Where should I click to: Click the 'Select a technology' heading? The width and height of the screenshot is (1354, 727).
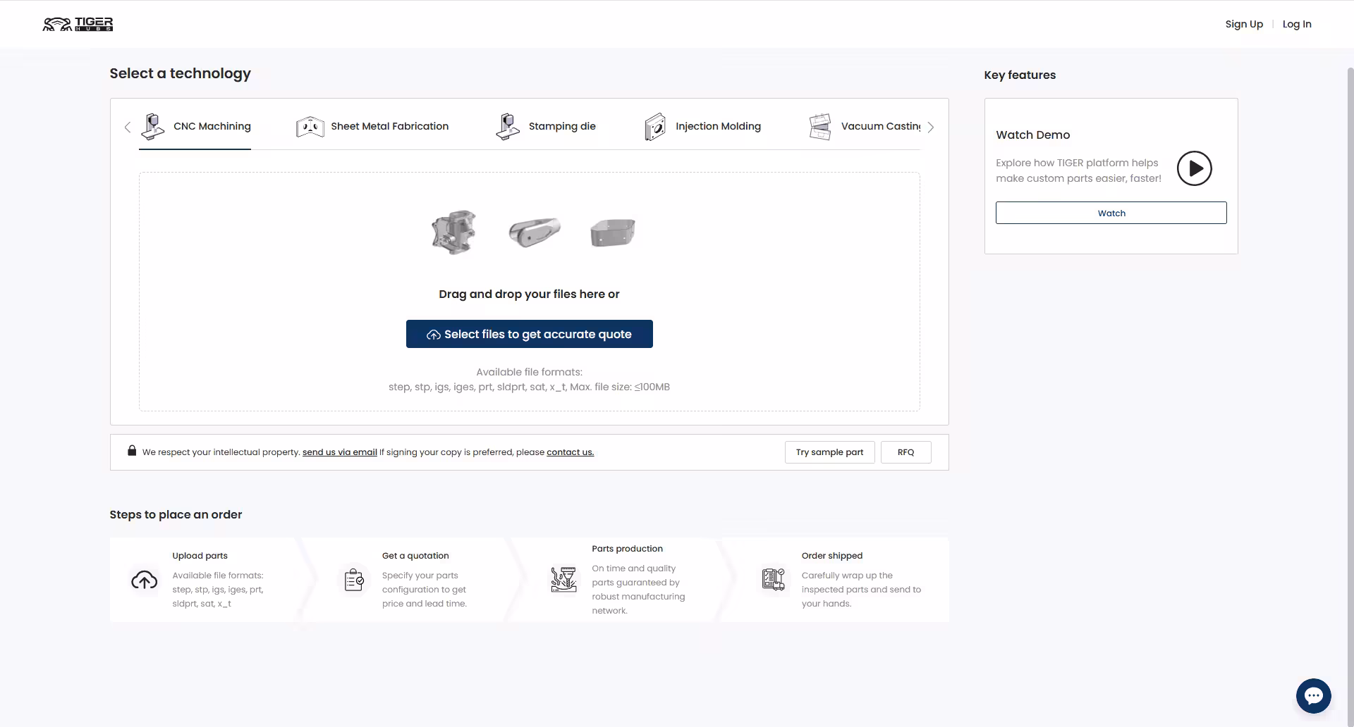[x=181, y=73]
